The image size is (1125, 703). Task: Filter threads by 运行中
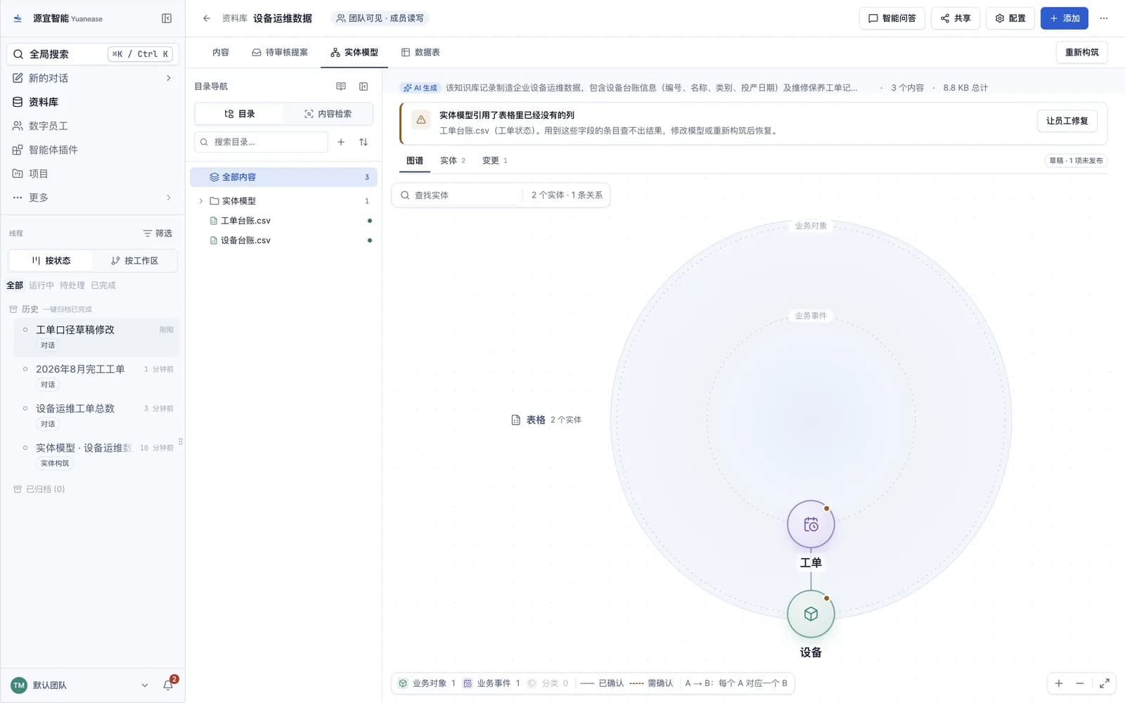tap(41, 285)
